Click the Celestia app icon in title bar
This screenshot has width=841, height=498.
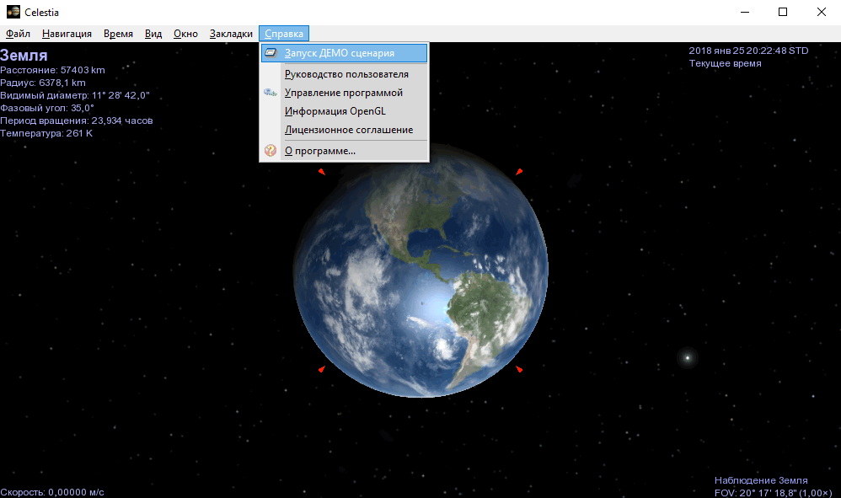(13, 12)
